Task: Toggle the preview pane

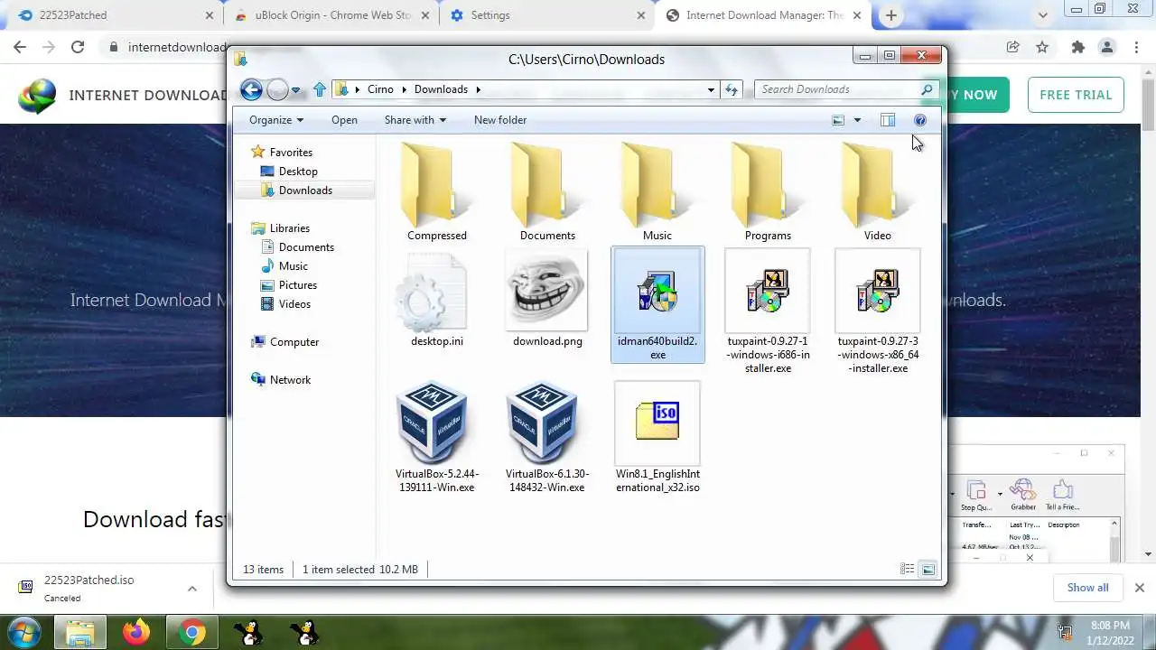Action: (x=888, y=120)
